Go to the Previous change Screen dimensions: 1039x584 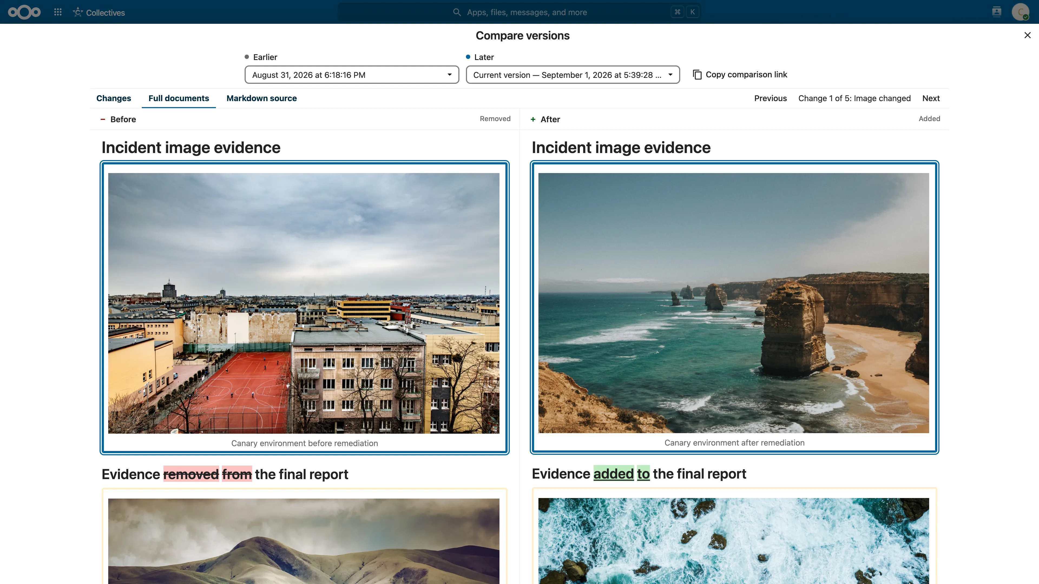pos(770,98)
